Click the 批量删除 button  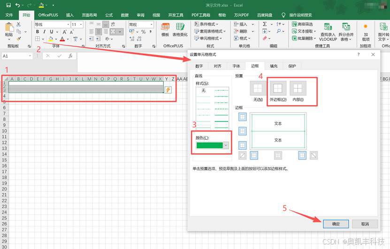304,38
